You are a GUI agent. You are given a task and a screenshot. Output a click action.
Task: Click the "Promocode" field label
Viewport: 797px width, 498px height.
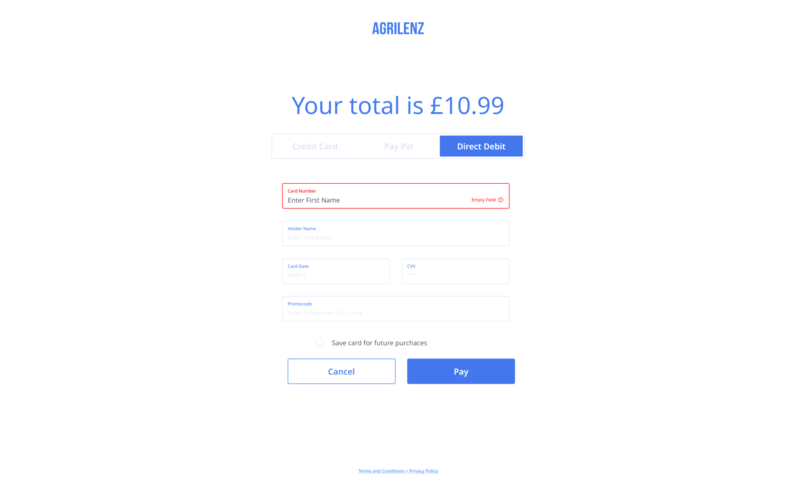tap(299, 304)
